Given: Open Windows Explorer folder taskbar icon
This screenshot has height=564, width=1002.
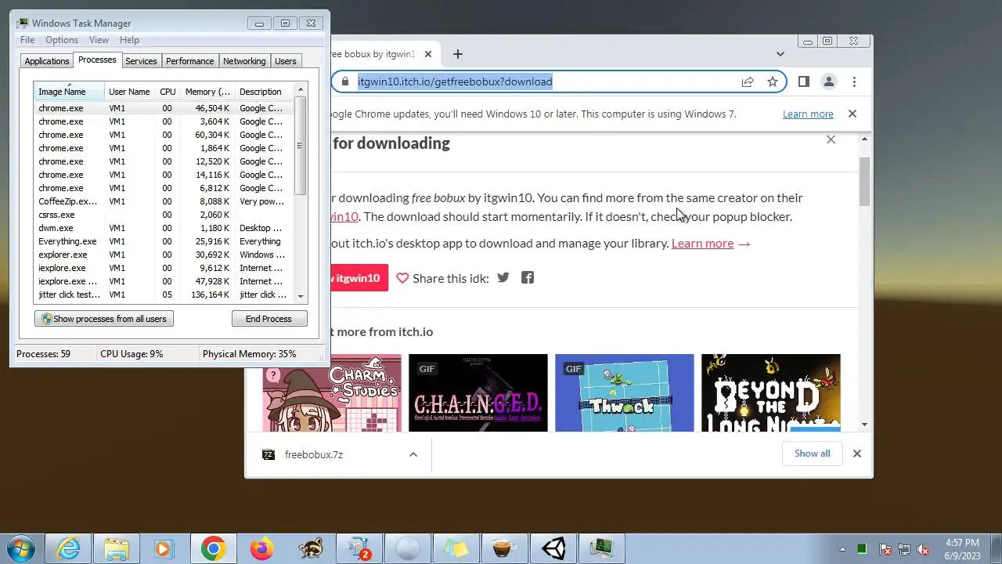Looking at the screenshot, I should pyautogui.click(x=117, y=548).
